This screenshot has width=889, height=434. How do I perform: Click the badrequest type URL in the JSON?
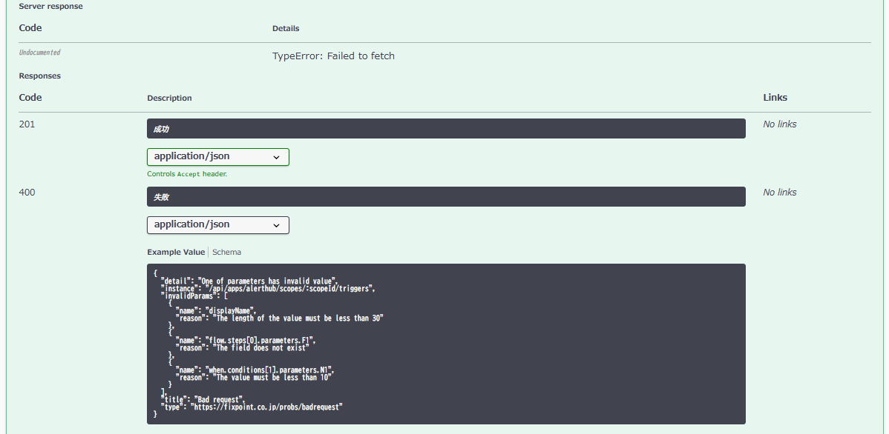[x=267, y=407]
